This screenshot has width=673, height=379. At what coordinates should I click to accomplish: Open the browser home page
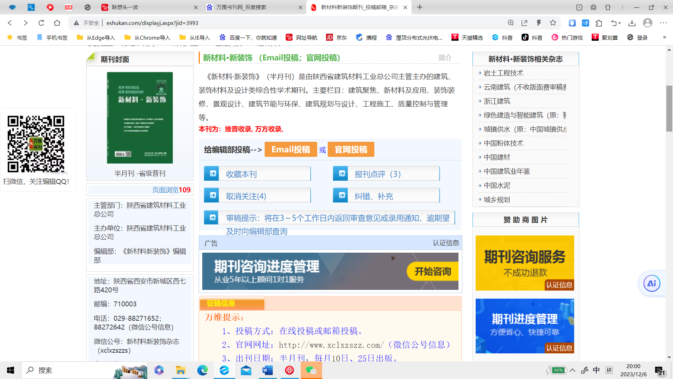57,23
